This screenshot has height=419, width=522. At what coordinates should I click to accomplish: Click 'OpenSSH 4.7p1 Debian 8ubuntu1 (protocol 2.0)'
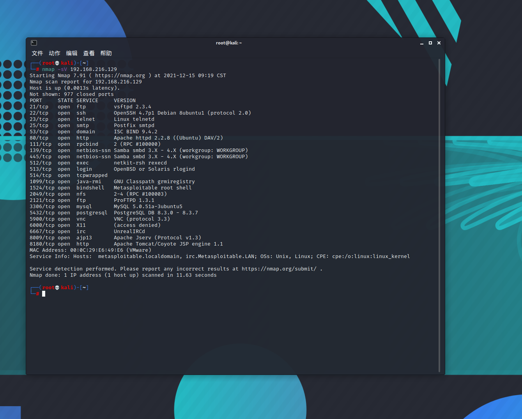tap(182, 113)
